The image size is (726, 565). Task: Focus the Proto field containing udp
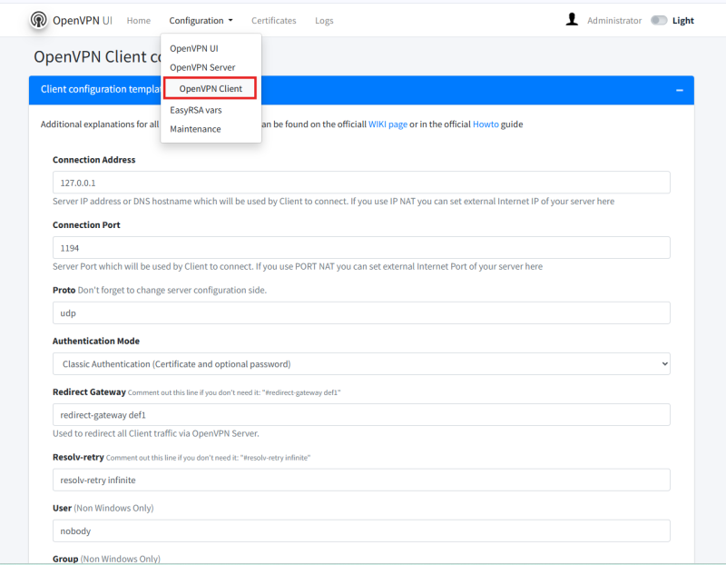361,312
